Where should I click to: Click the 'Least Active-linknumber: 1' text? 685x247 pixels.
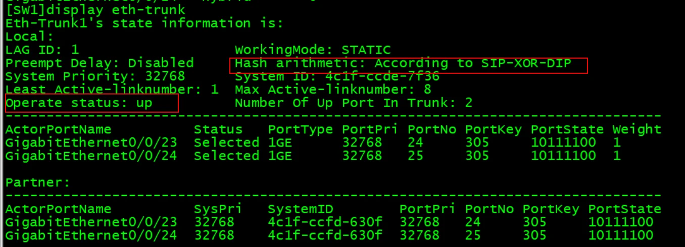(x=112, y=90)
